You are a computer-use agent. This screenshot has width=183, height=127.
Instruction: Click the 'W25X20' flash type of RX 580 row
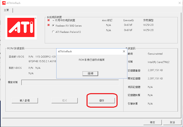(x=148, y=25)
